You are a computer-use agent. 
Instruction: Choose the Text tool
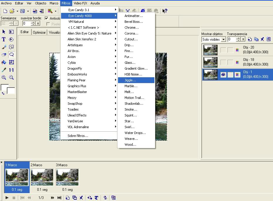[4, 39]
